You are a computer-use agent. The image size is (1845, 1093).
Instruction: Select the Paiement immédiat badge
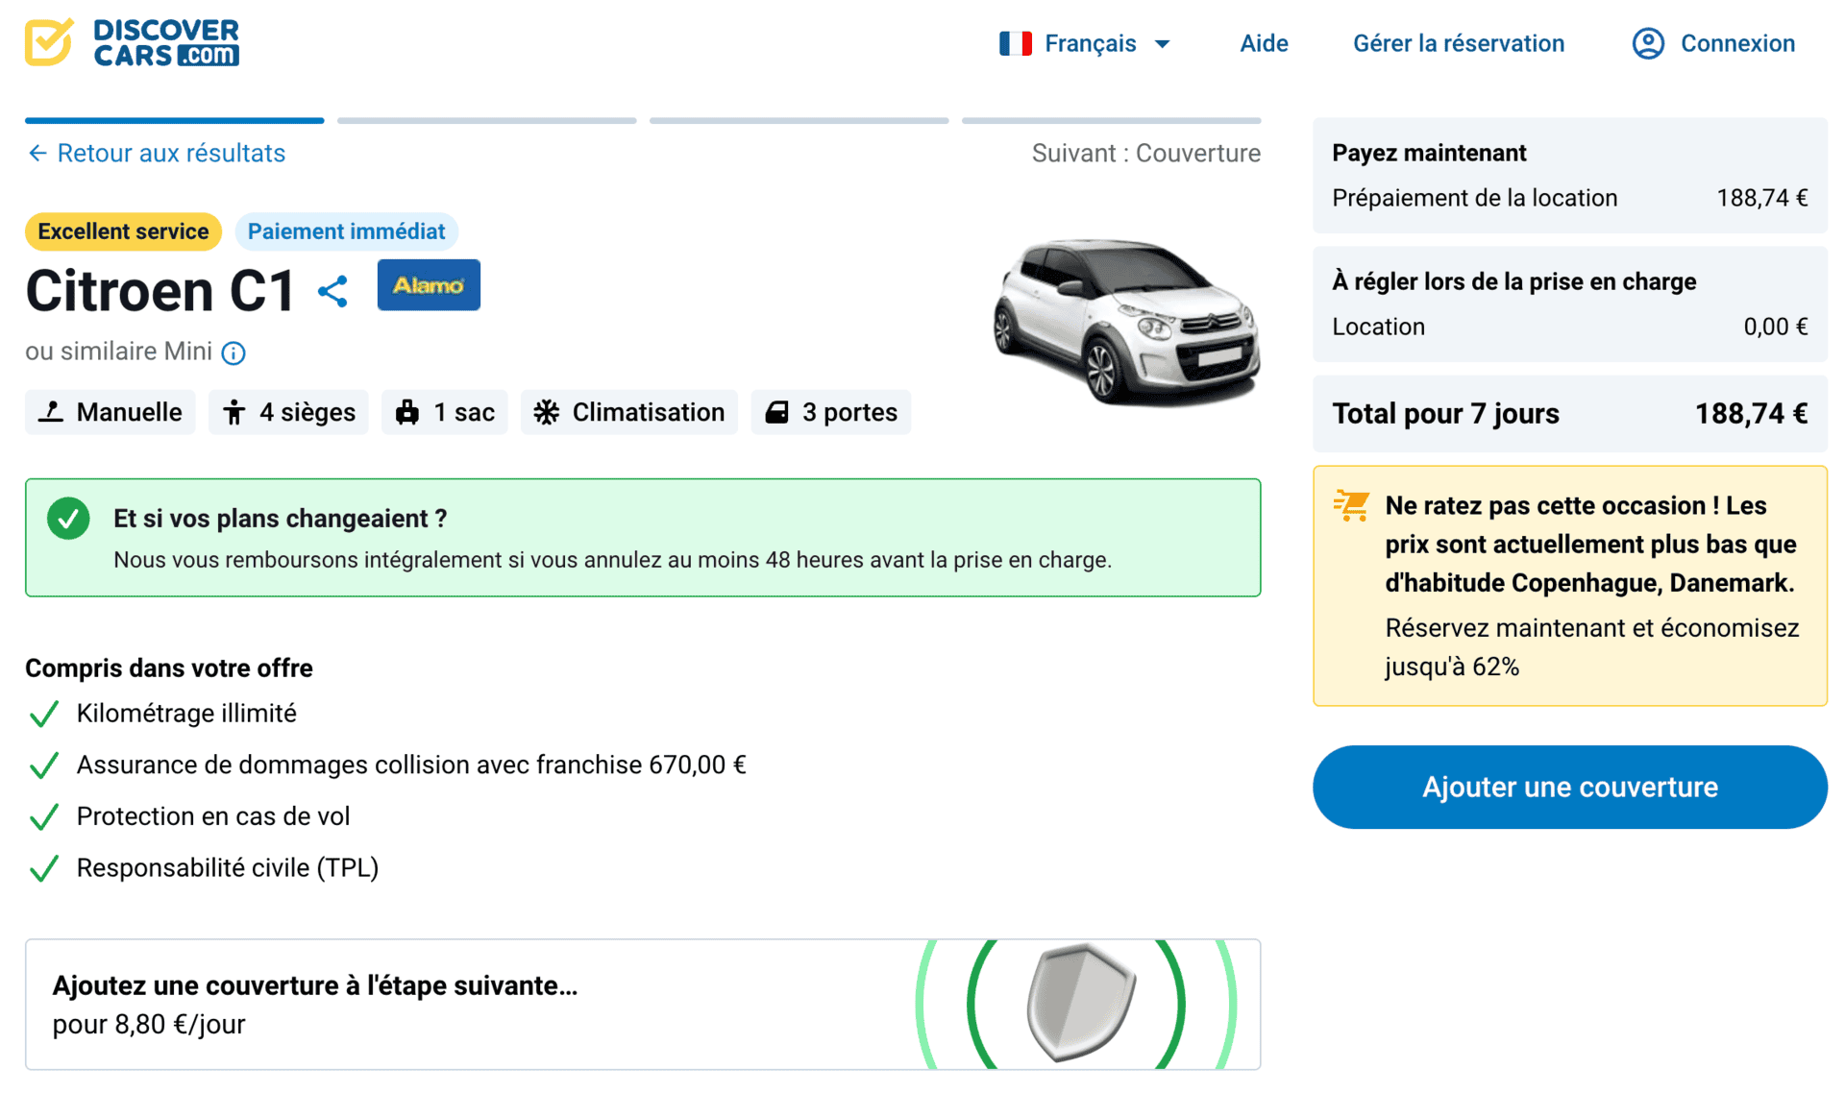[346, 231]
